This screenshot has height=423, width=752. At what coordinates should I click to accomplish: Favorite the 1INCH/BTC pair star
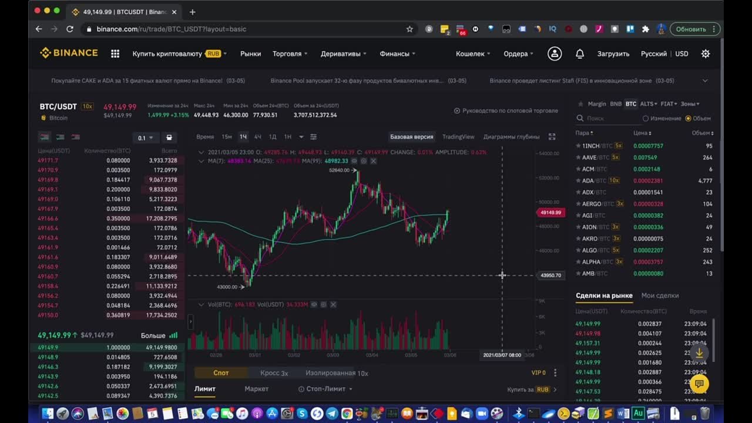(x=578, y=146)
